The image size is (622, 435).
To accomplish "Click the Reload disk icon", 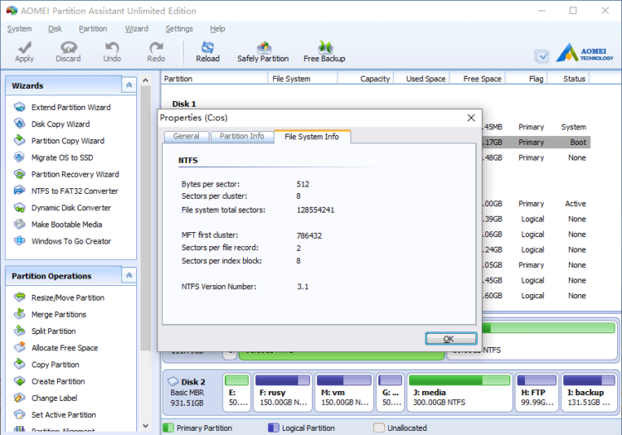I will pos(207,48).
